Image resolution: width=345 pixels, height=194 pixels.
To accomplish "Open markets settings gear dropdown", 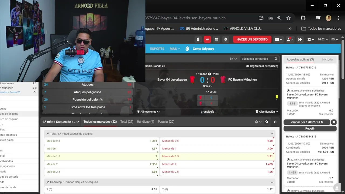I will click(258, 122).
